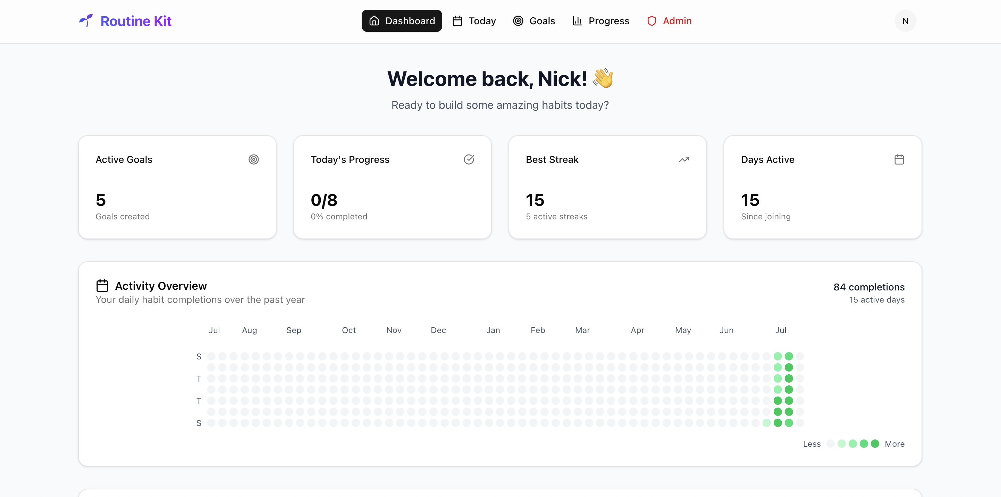Click the 0/8 Today's Progress value

(x=324, y=200)
